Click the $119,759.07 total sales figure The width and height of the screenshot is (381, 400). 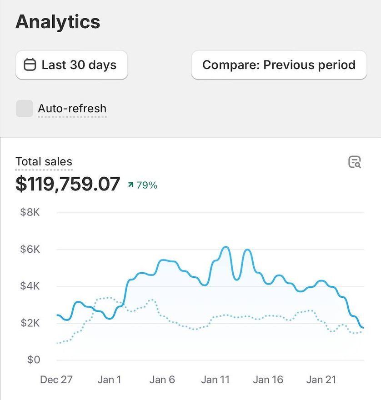click(x=68, y=184)
